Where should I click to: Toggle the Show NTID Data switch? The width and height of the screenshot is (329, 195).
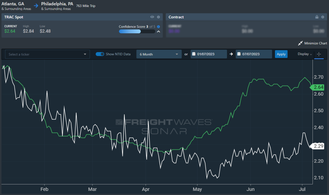(x=100, y=54)
